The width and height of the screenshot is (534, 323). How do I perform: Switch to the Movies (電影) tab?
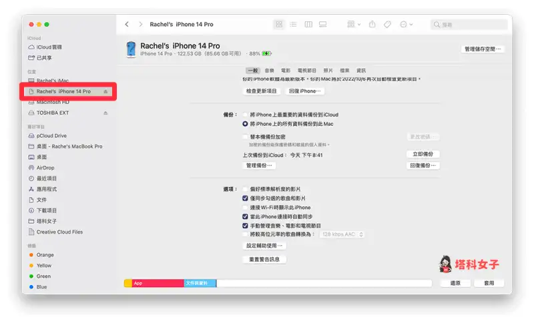coord(286,71)
